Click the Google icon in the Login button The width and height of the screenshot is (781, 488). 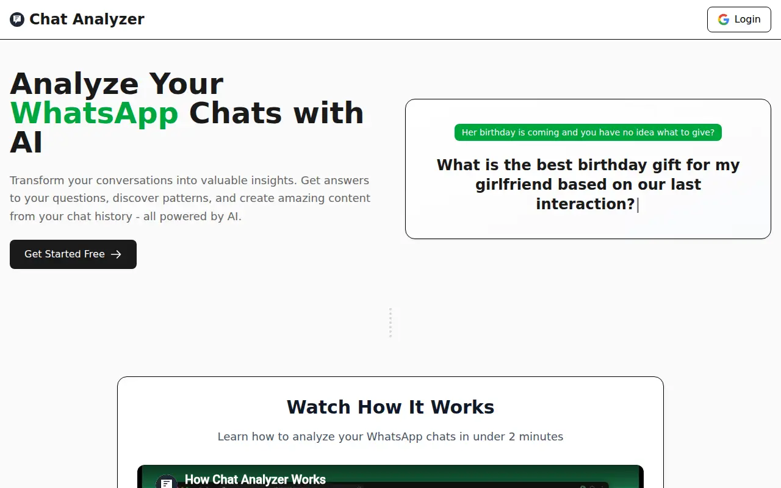coord(724,20)
